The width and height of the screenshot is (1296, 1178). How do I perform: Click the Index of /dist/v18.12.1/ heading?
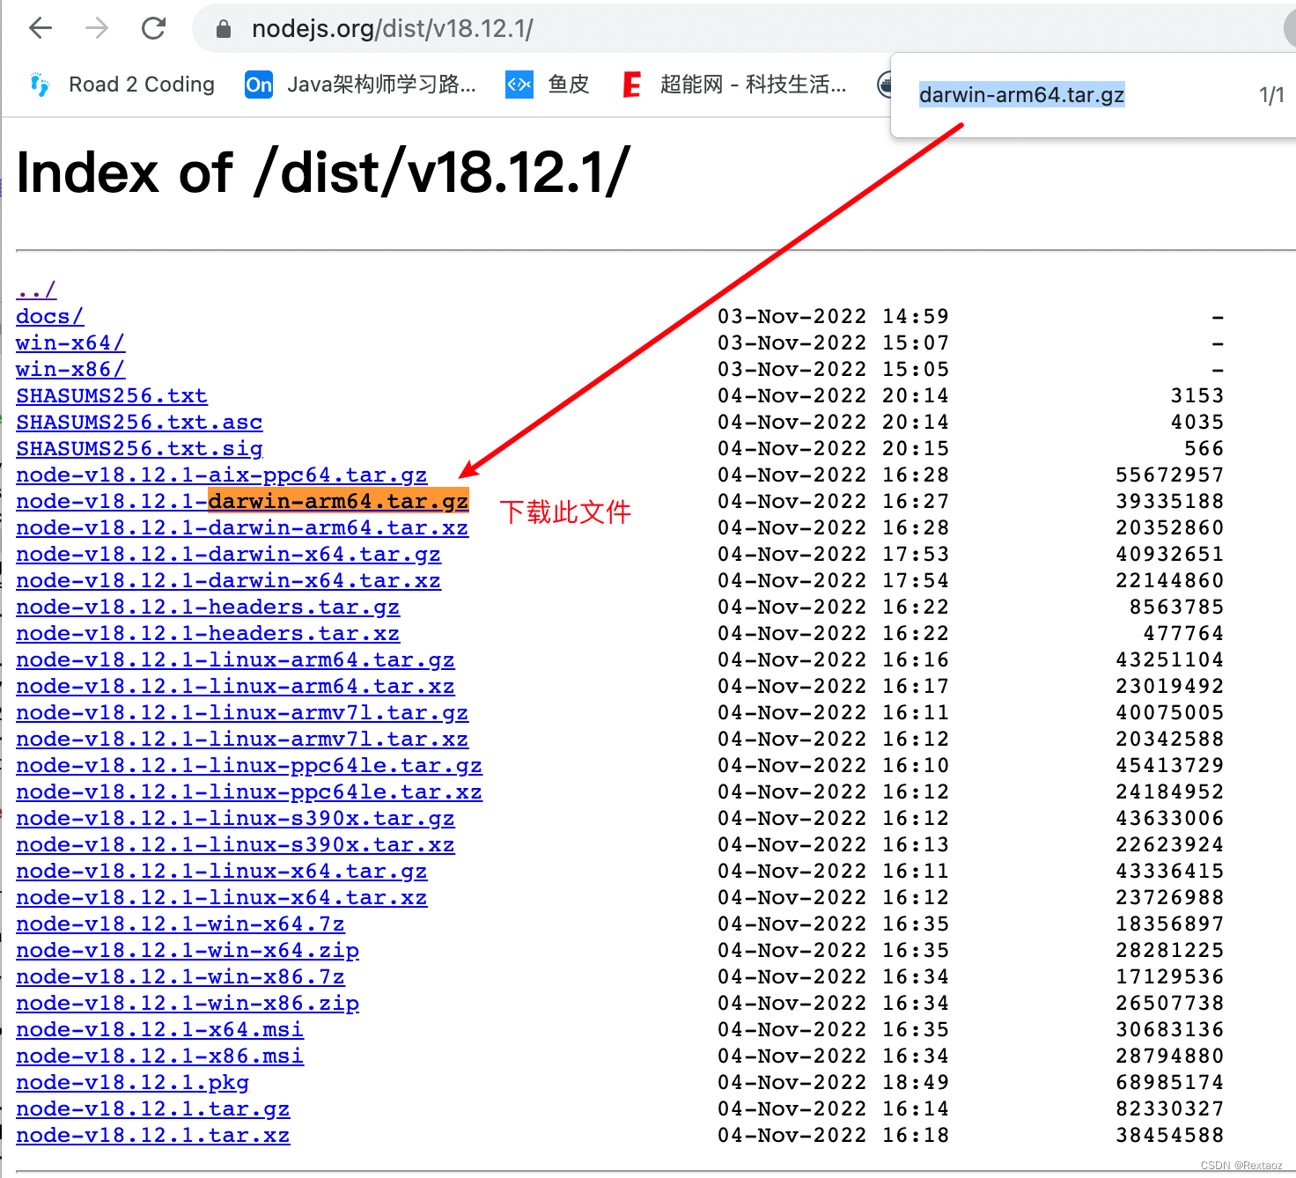pos(323,173)
